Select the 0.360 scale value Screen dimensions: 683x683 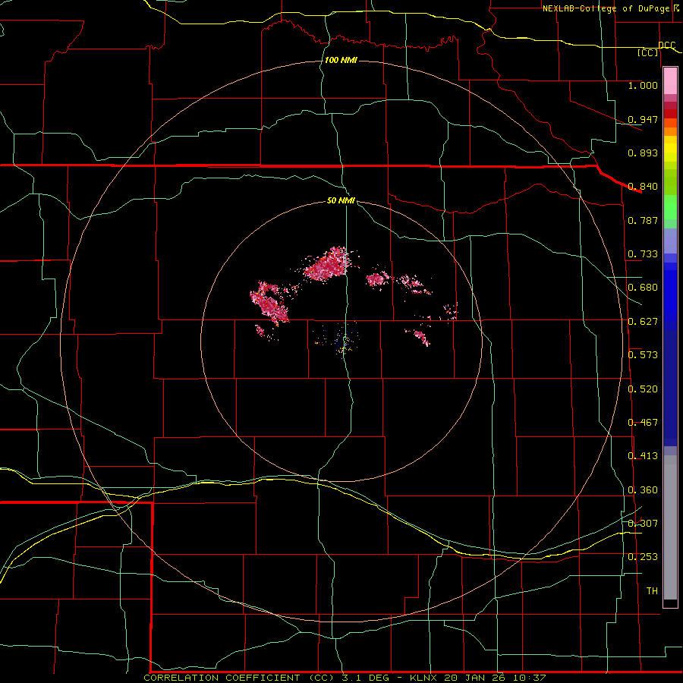[643, 490]
